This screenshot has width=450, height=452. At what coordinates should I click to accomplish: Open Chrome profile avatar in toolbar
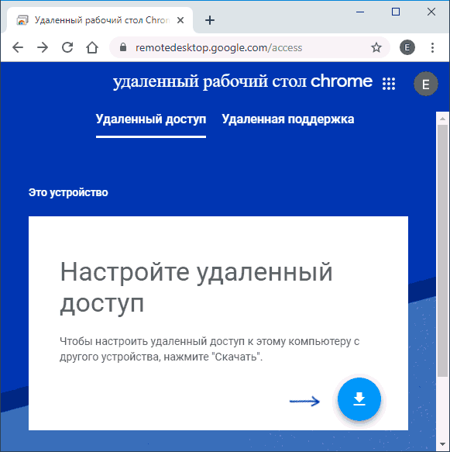click(x=407, y=47)
